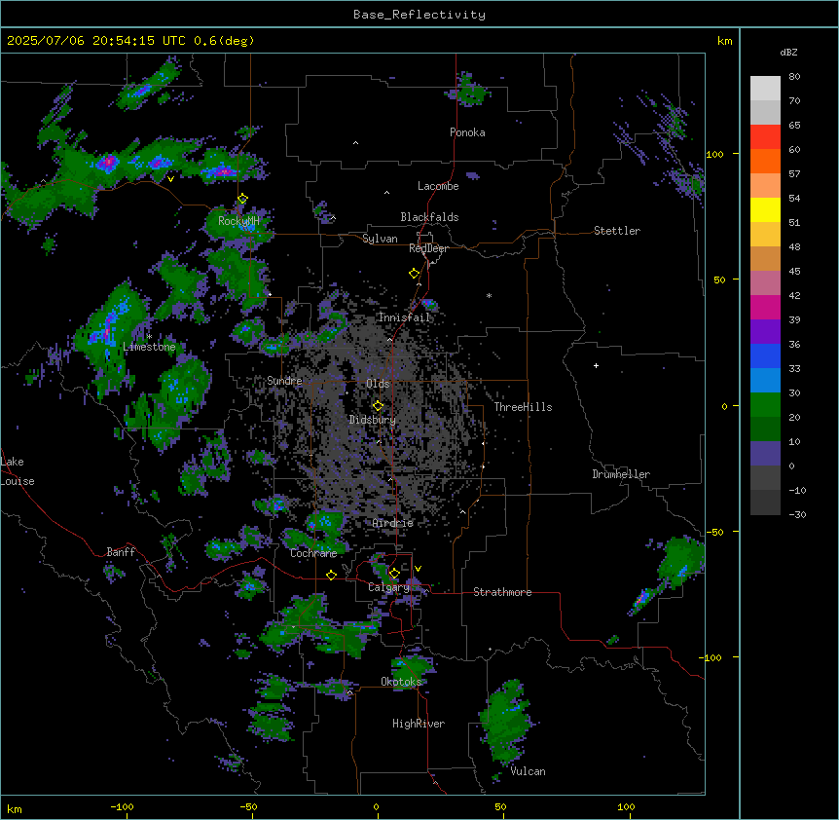Click the blue 36 dBZ legend swatch
This screenshot has width=839, height=820.
[x=765, y=355]
